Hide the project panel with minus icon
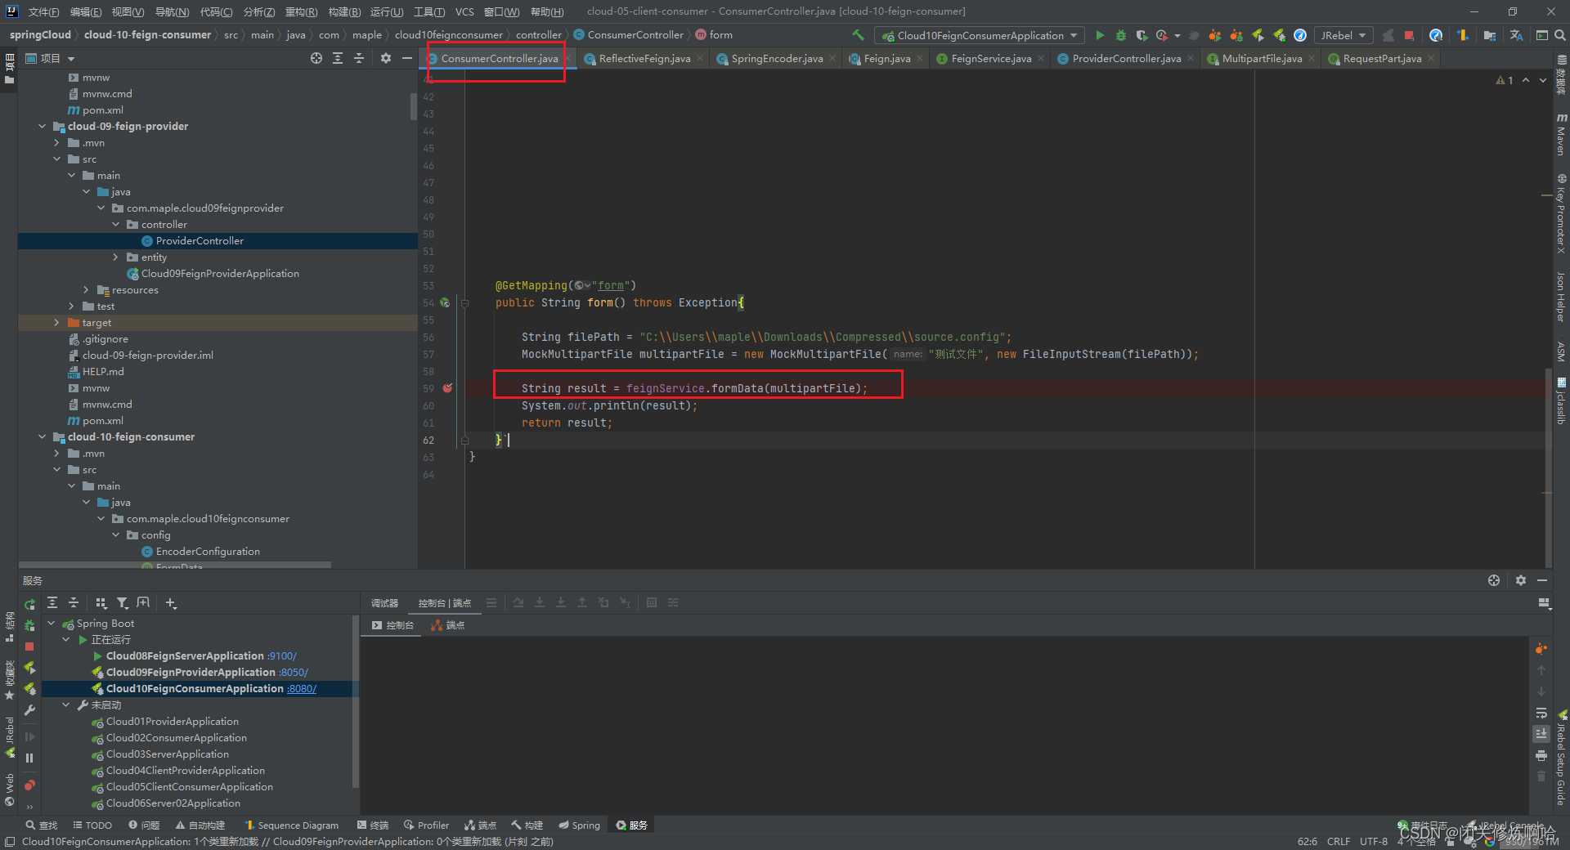The image size is (1570, 850). (x=407, y=58)
